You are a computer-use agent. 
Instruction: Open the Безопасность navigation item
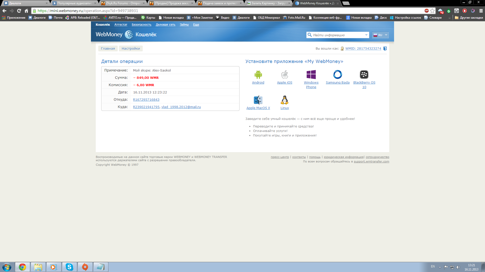pos(141,25)
